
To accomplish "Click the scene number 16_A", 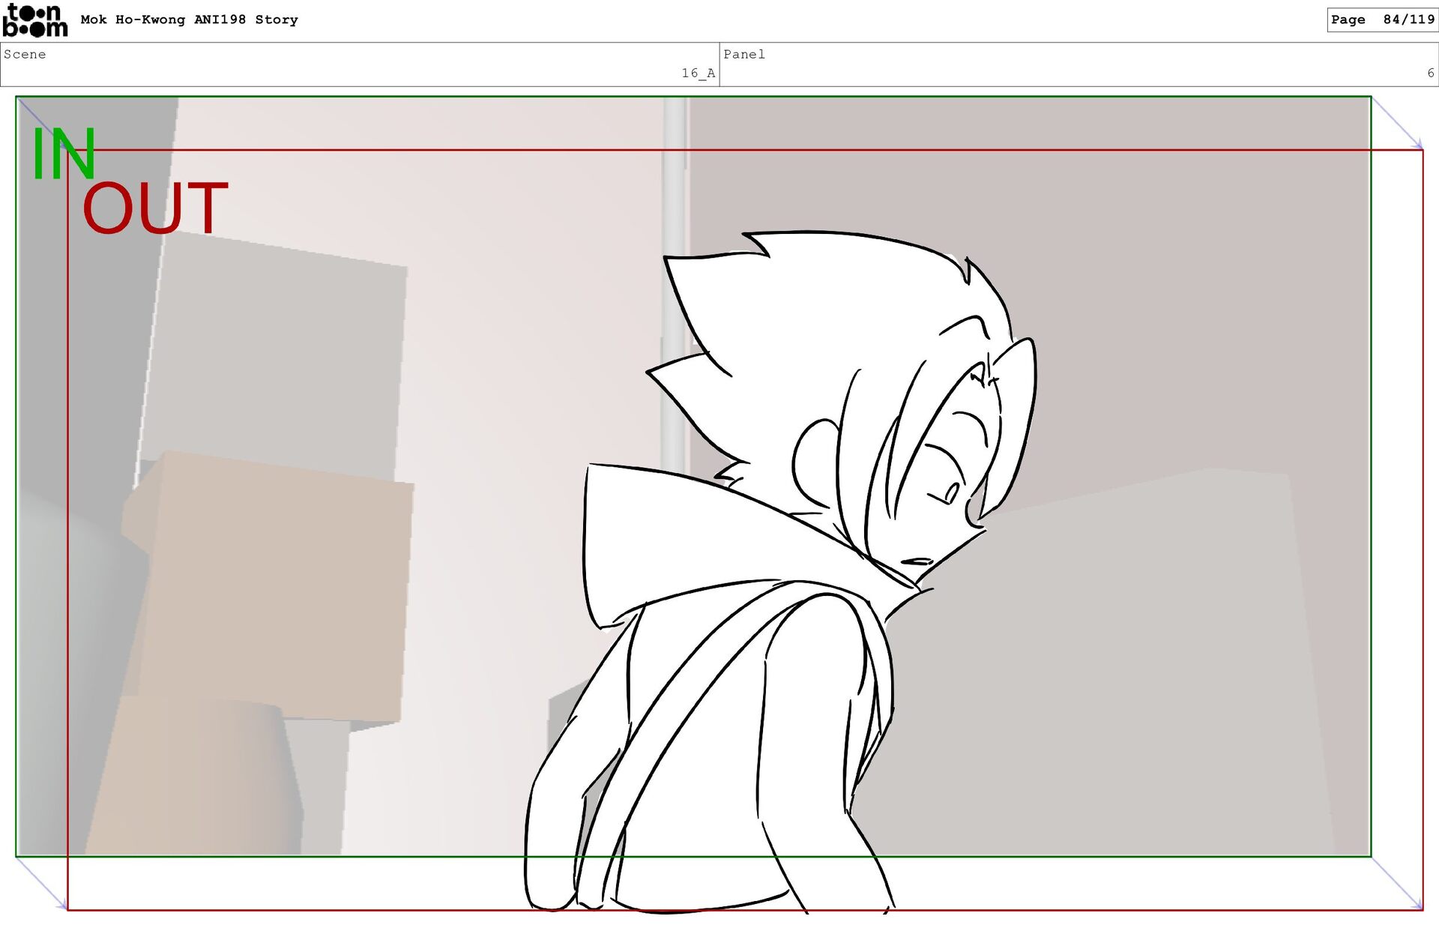I will [698, 73].
